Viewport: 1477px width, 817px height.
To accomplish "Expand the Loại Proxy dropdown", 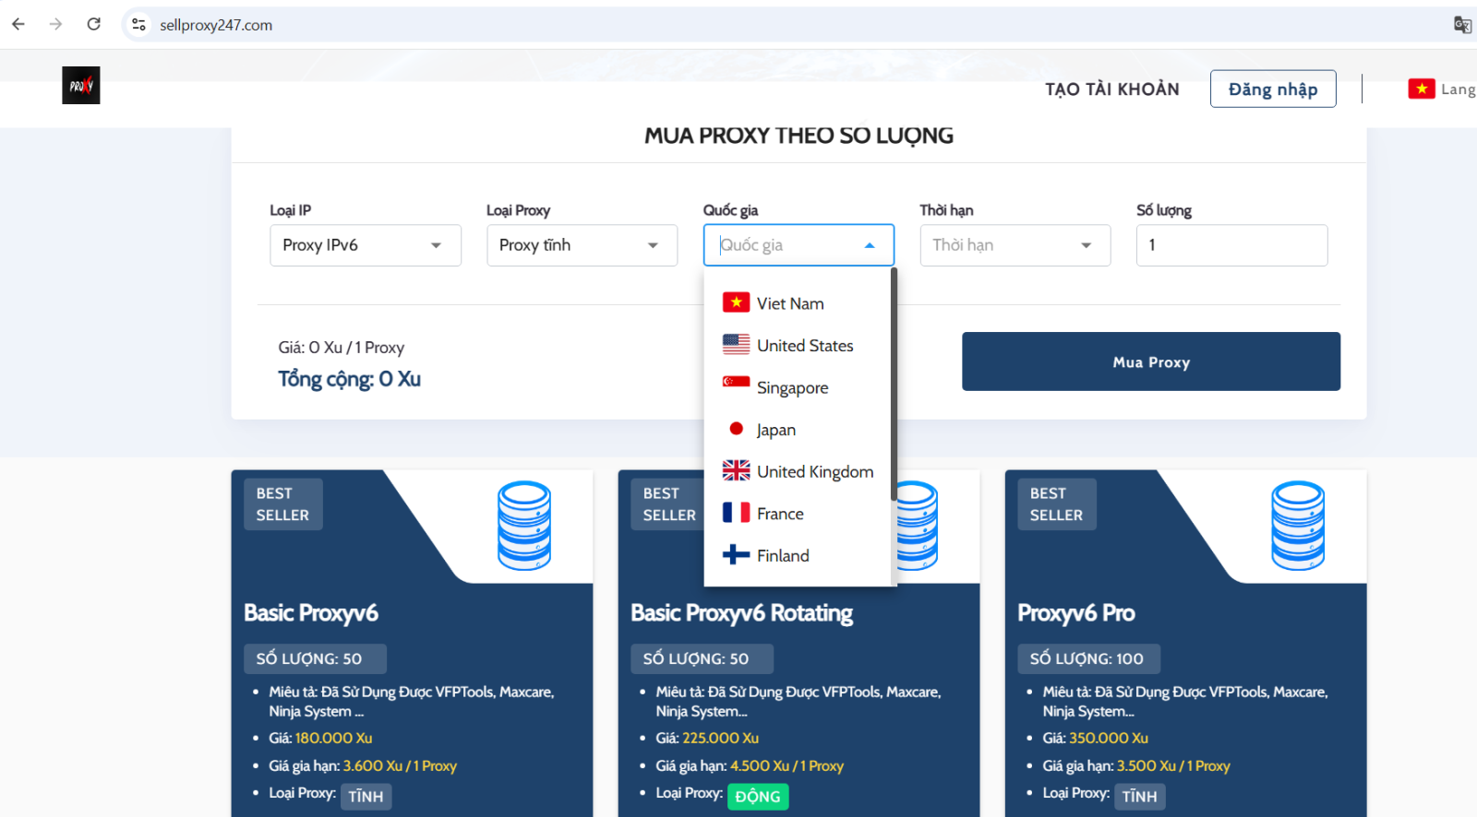I will pyautogui.click(x=582, y=245).
